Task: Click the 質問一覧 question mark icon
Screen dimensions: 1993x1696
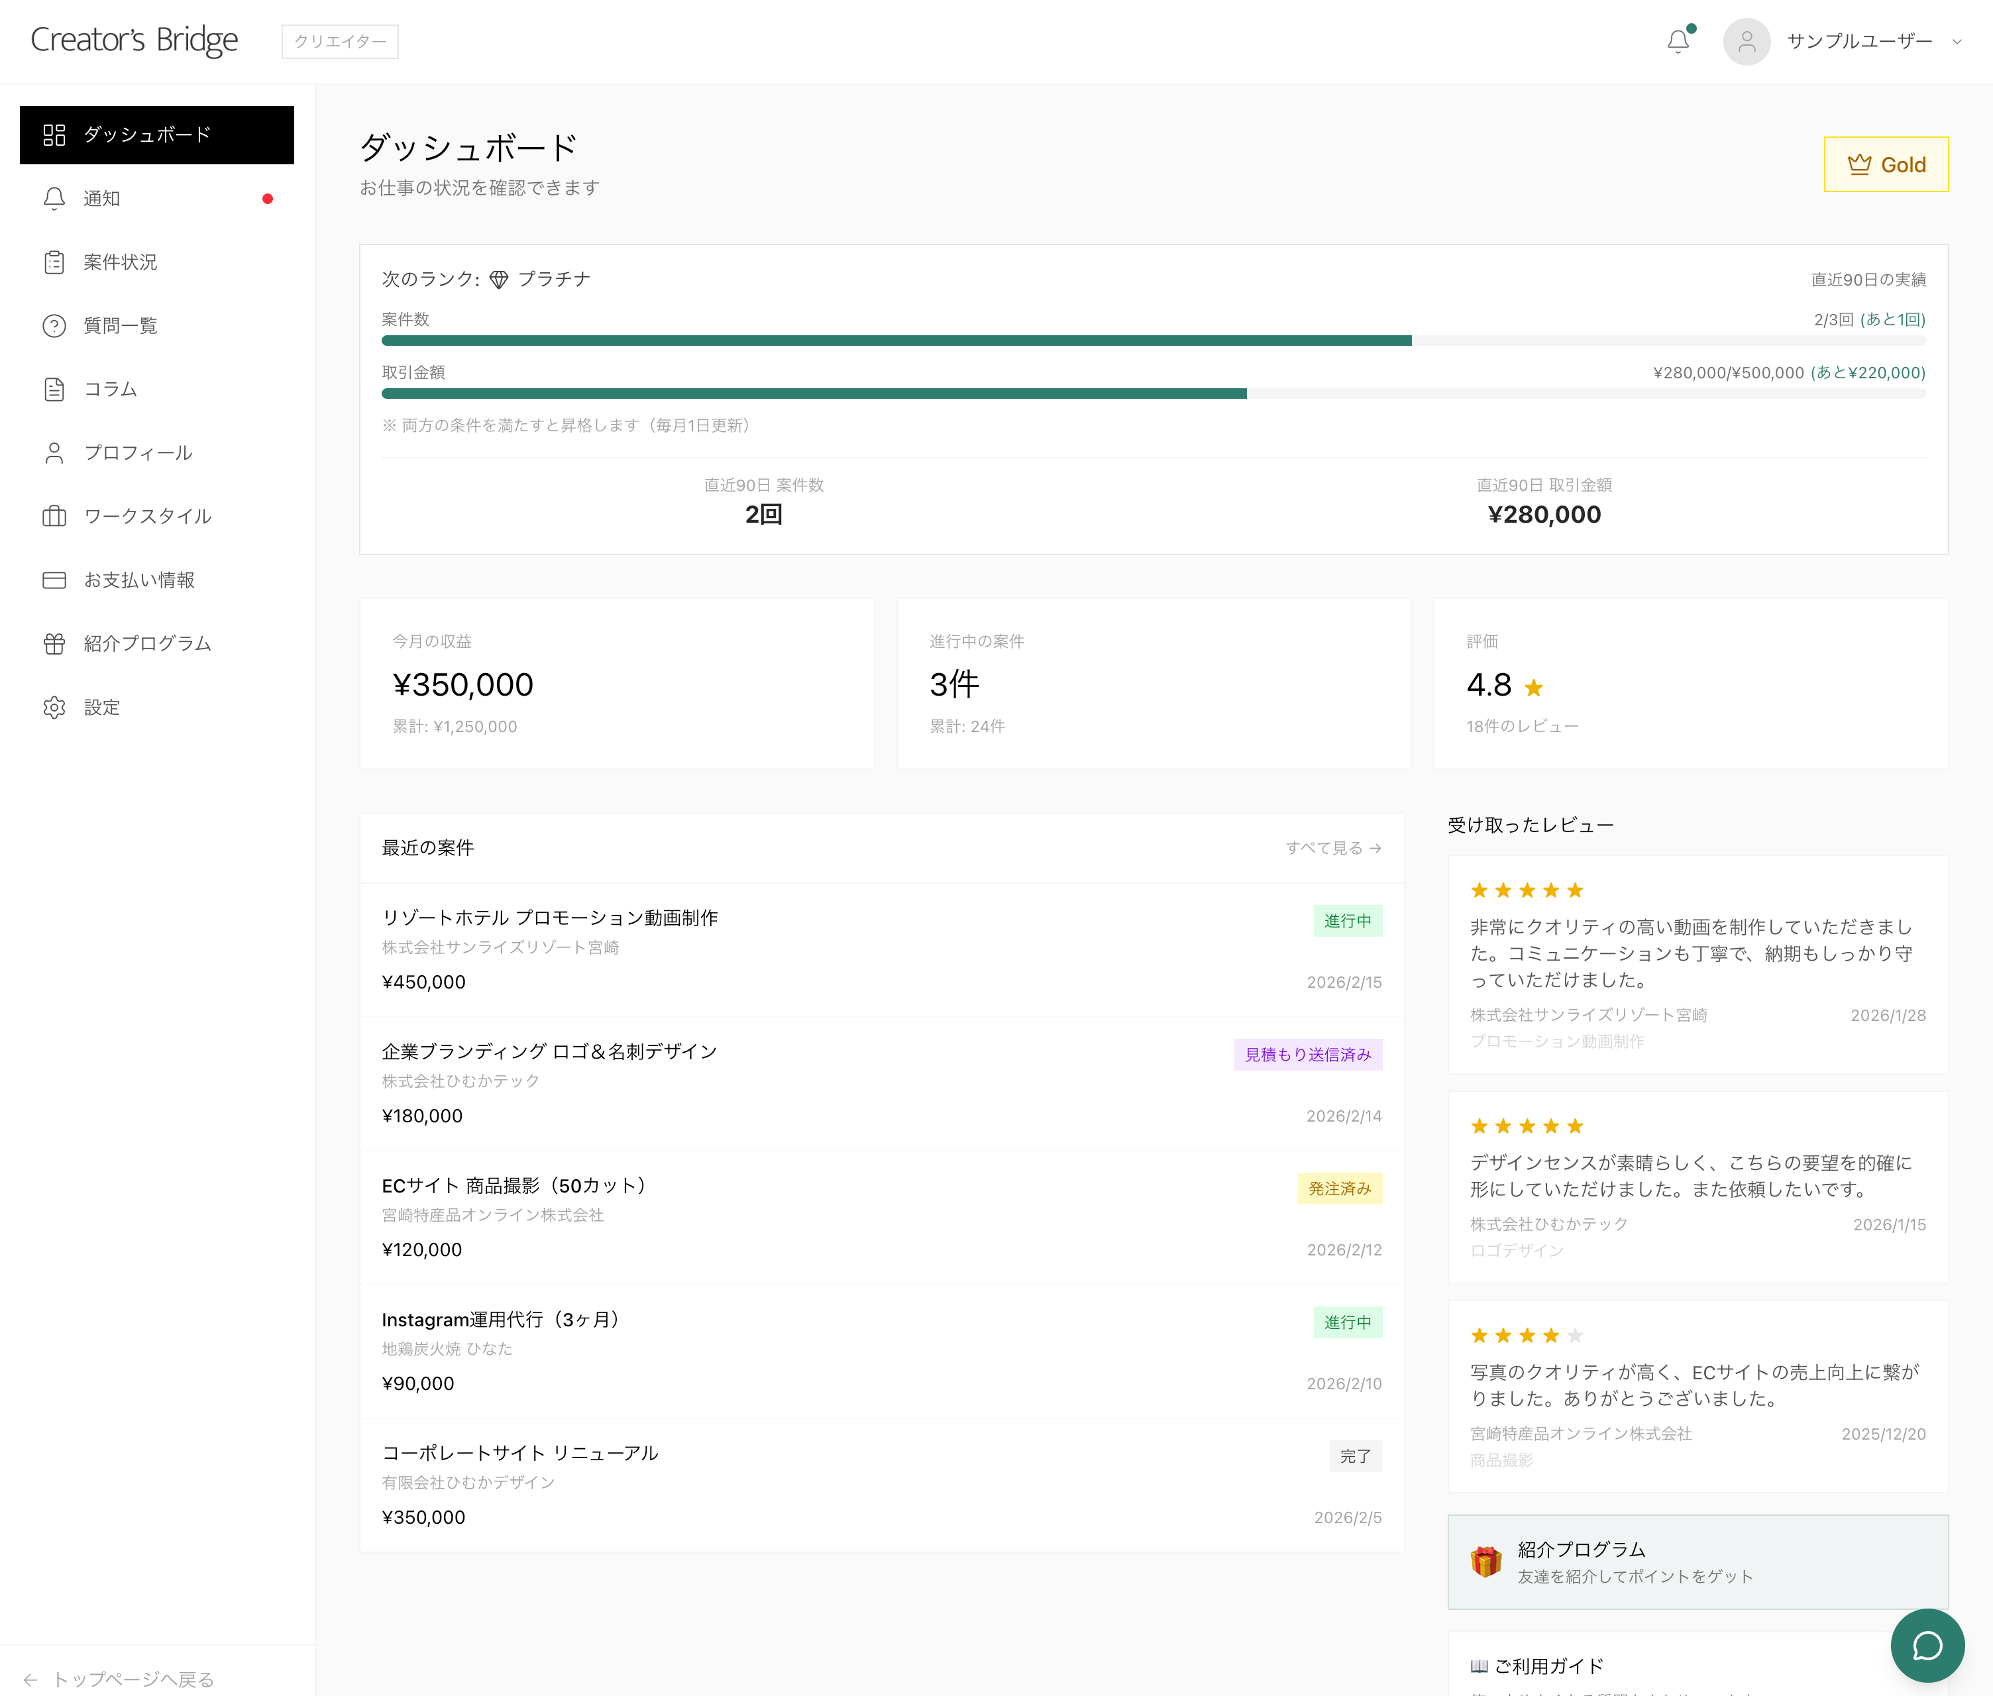Action: click(55, 326)
